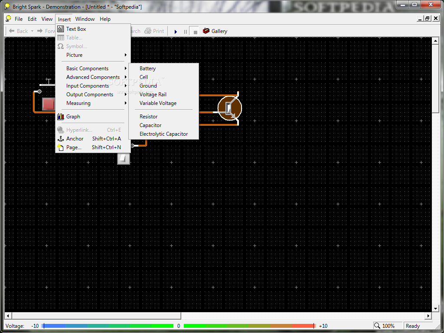Minimize the inner document window
This screenshot has height=333, width=444.
tap(420, 19)
